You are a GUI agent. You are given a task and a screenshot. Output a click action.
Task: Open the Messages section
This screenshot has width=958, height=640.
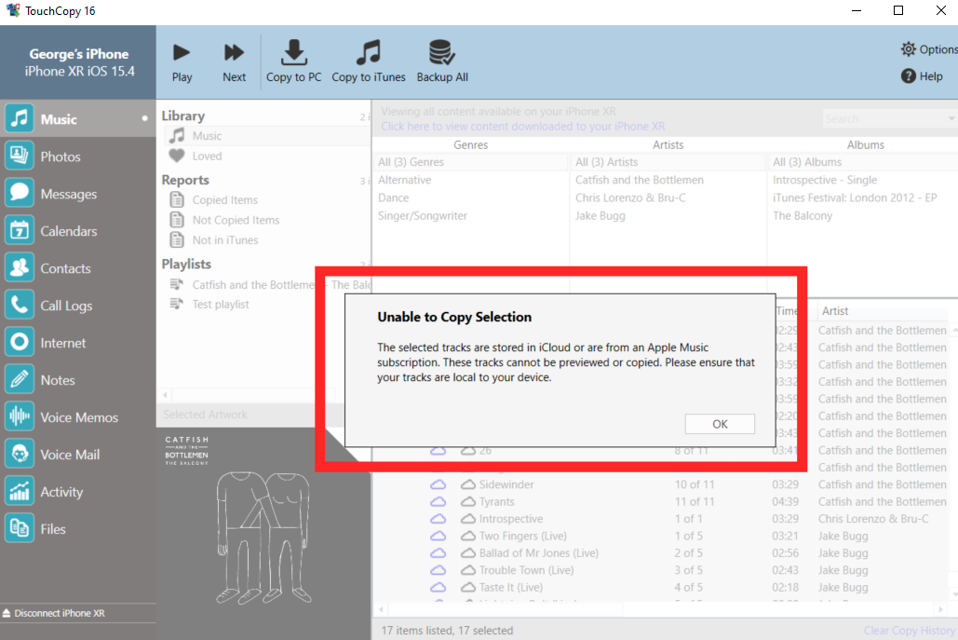[77, 194]
